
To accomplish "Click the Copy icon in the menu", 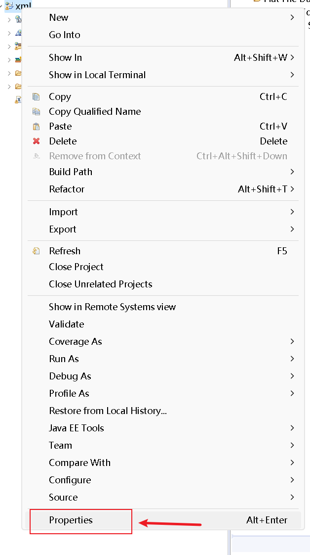I will 36,97.
